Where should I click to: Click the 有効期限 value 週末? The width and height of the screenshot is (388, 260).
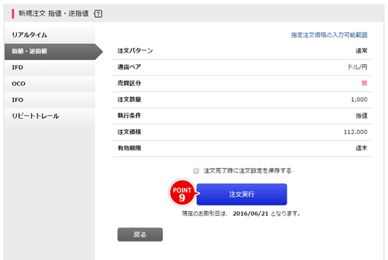(x=361, y=148)
